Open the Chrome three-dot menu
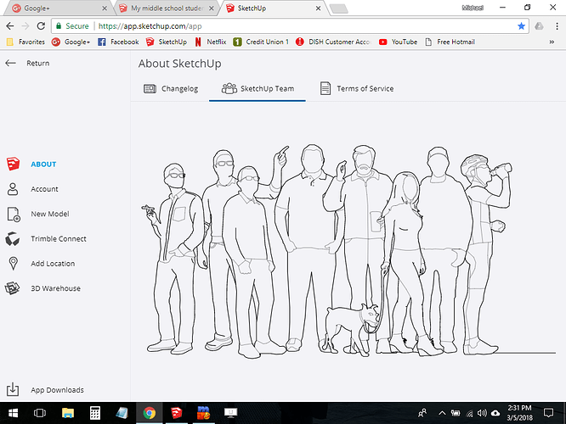Viewport: 566px width, 424px height. coord(557,26)
